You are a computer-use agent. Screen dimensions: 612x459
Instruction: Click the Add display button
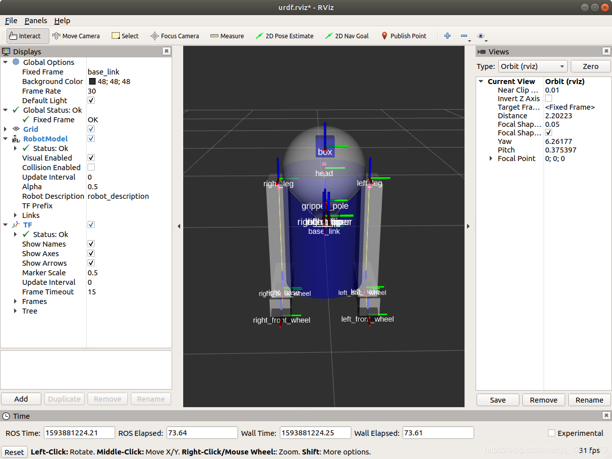click(21, 399)
